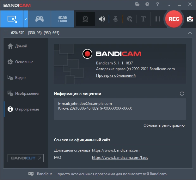Image resolution: width=196 pixels, height=180 pixels.
Task: Open the output folder icon
Action: pyautogui.click(x=137, y=4)
